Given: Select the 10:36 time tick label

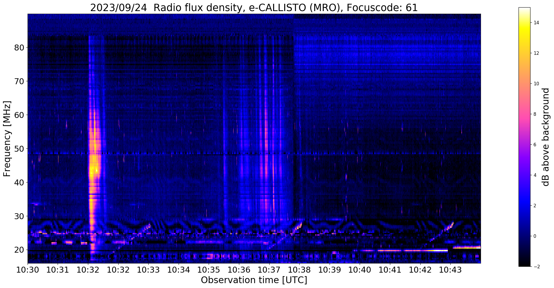Looking at the screenshot, I should click(x=239, y=270).
